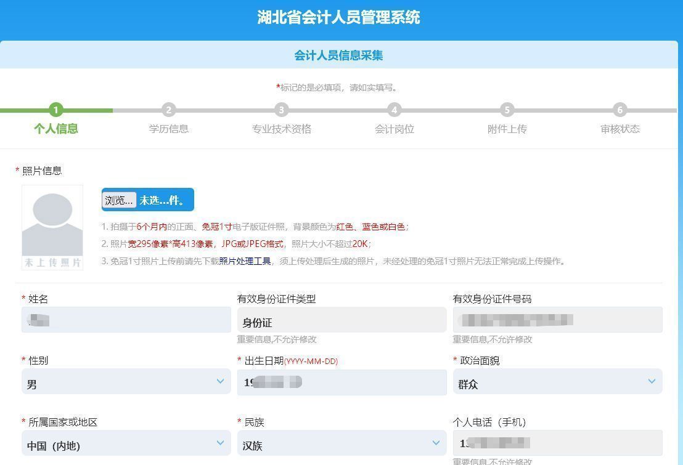Click the 政治面貌 chevron icon
683x465 pixels.
(652, 381)
